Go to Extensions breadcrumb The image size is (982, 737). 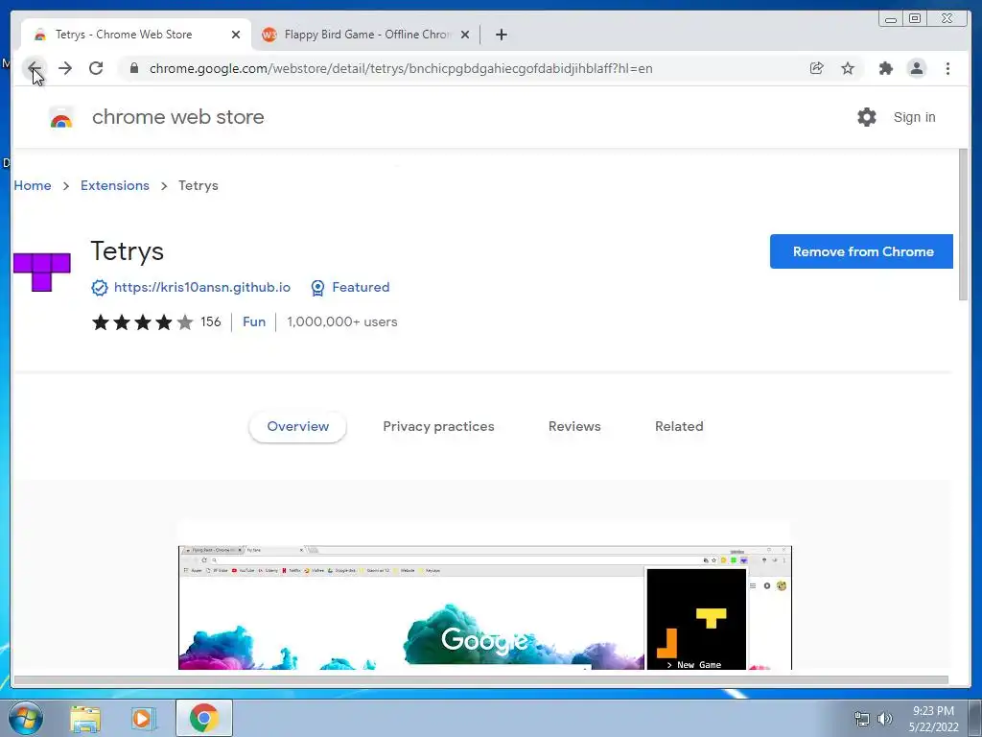(115, 185)
